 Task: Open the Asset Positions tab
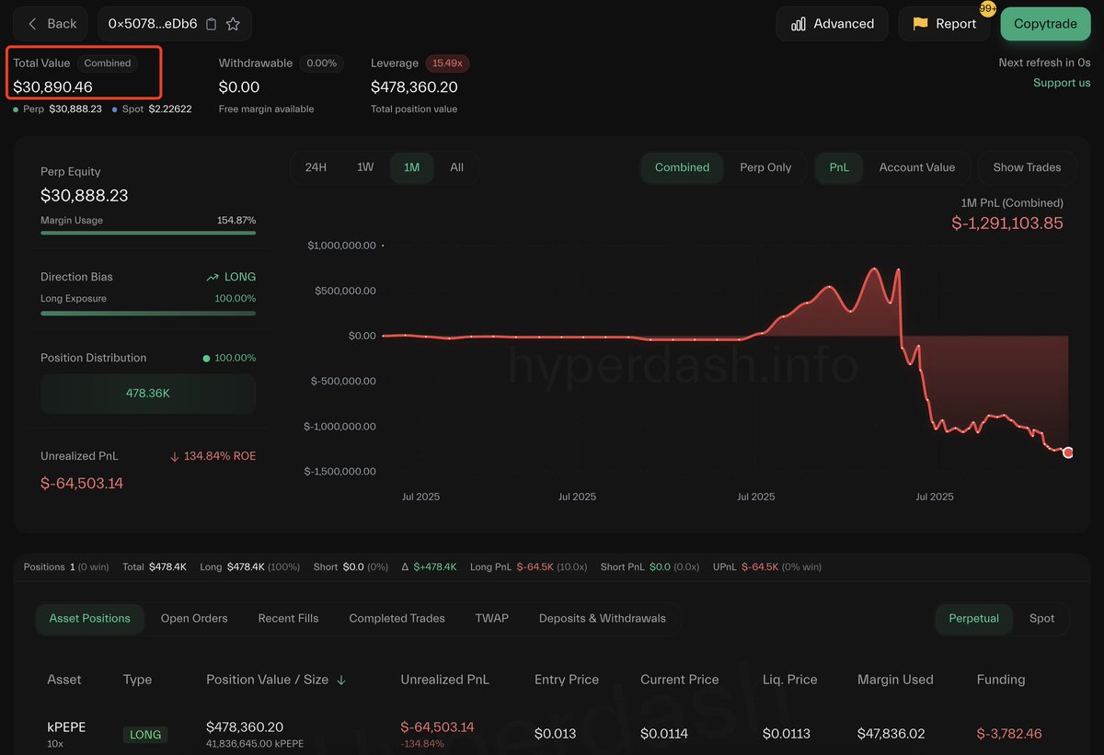pos(90,618)
